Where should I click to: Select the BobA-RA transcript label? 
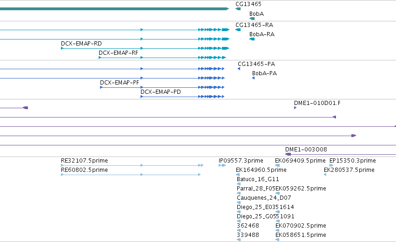pyautogui.click(x=262, y=34)
